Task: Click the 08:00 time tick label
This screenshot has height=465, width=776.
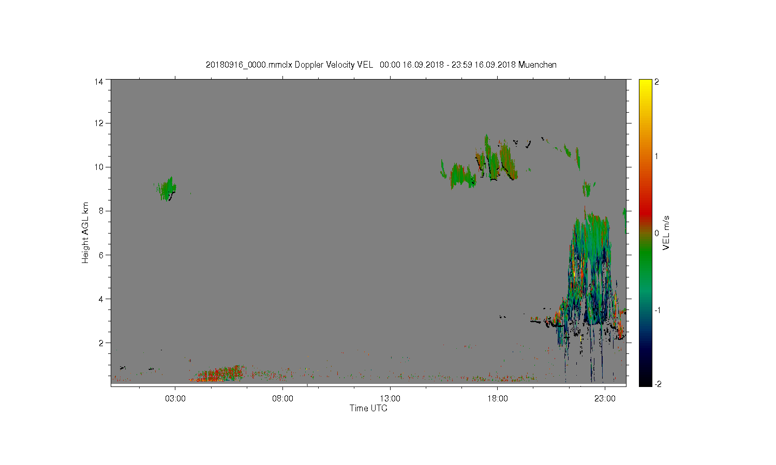Action: click(283, 399)
